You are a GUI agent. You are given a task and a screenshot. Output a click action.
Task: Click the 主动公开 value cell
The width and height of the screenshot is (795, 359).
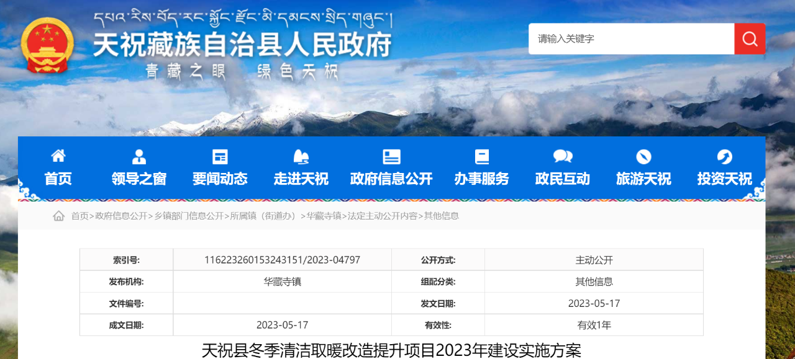tap(594, 260)
